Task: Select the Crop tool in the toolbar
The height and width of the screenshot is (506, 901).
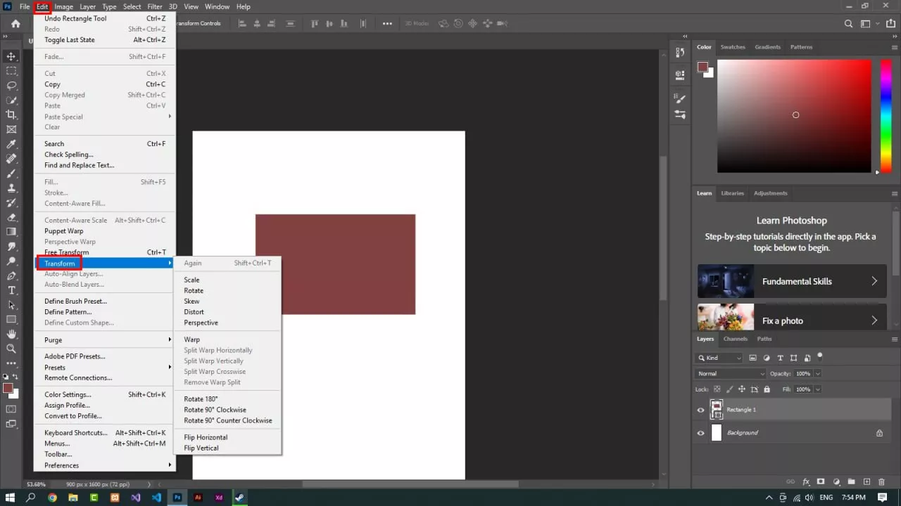Action: 11,115
